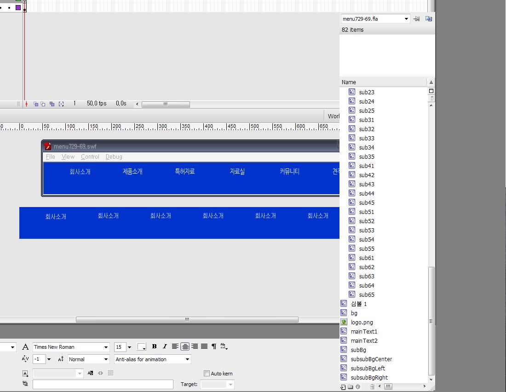
Task: Open the Control menu in SWF window
Action: pos(90,157)
